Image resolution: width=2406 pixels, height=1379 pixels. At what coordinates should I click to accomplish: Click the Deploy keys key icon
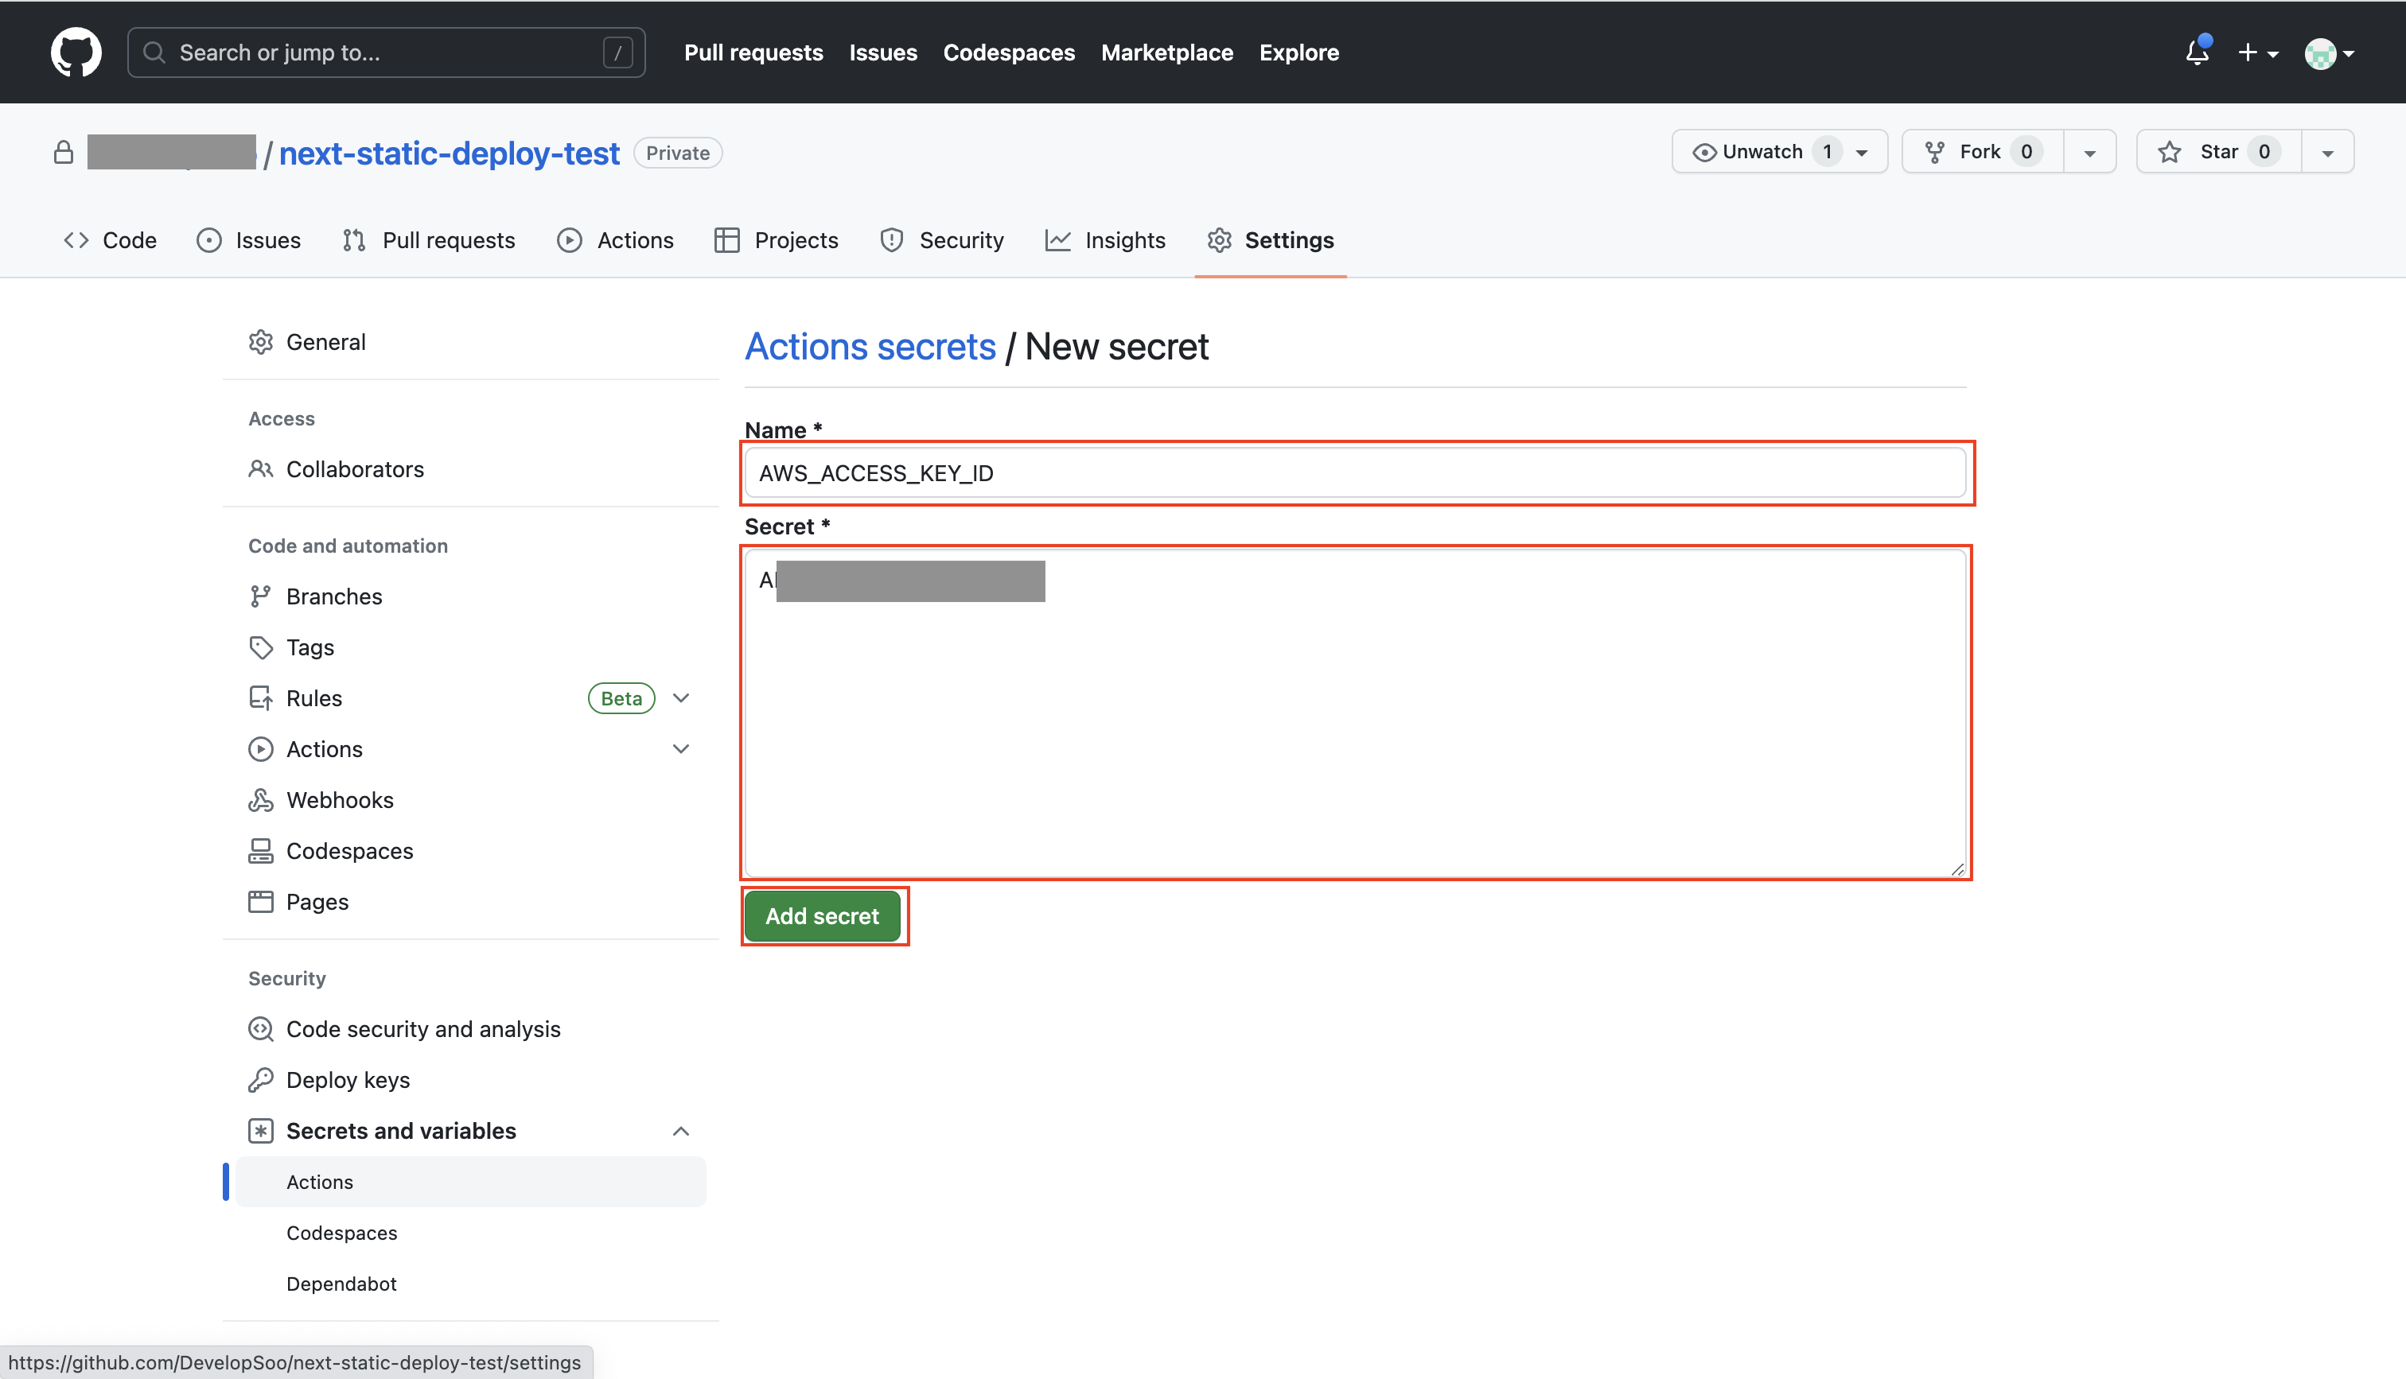tap(260, 1080)
